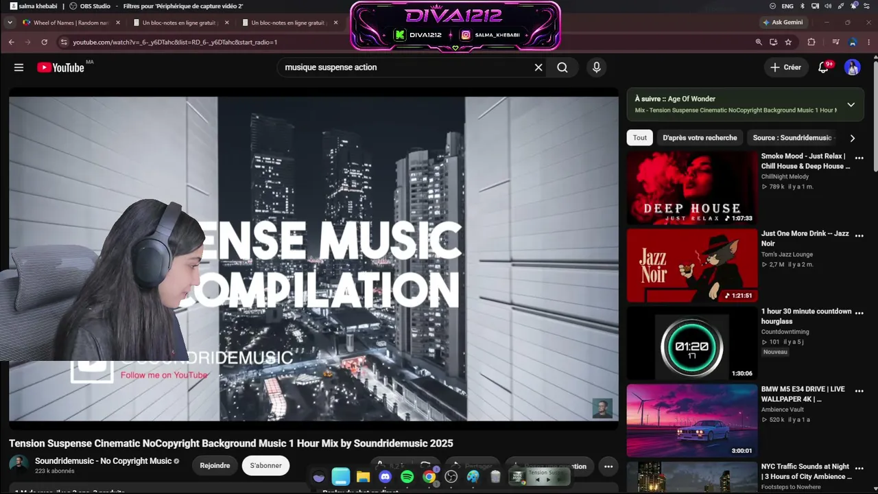878x494 pixels.
Task: Open options menu for countdown hourglass video
Action: (859, 313)
